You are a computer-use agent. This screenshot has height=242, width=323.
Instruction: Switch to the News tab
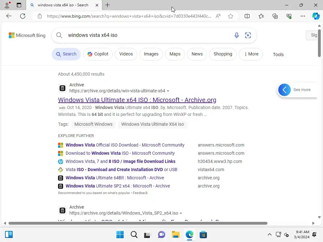click(x=197, y=54)
